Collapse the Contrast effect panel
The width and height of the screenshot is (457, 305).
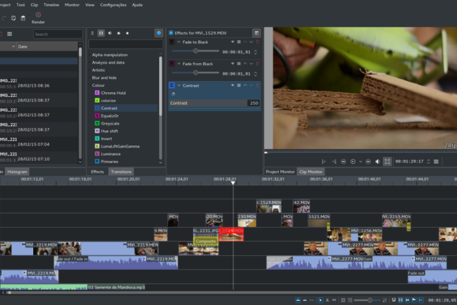(x=178, y=86)
